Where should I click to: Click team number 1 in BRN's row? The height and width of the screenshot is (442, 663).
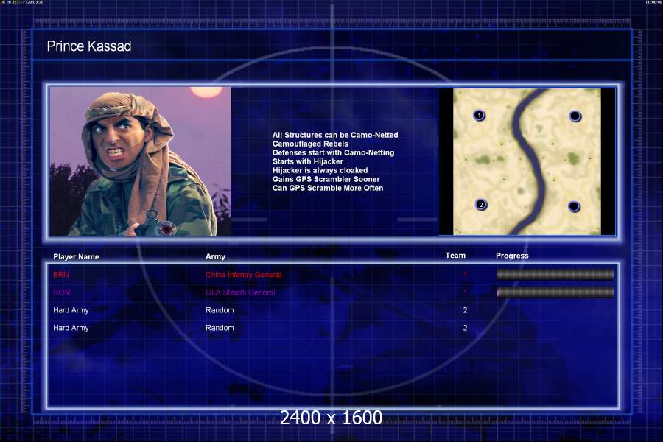465,275
